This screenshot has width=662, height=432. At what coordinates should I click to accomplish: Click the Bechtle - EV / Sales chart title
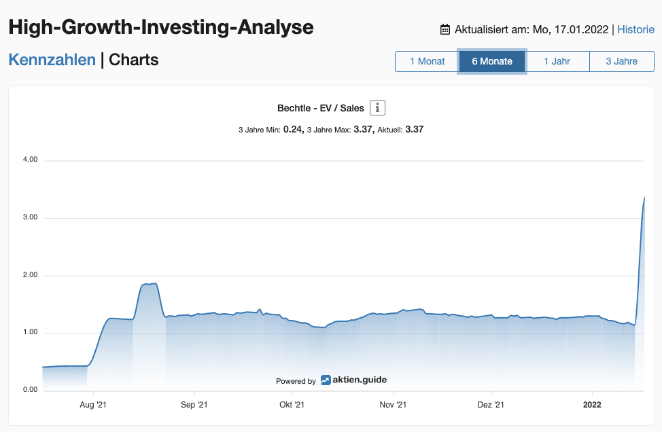[x=321, y=108]
